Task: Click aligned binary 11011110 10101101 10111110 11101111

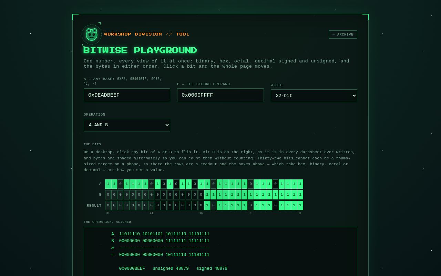Action: coord(164,234)
